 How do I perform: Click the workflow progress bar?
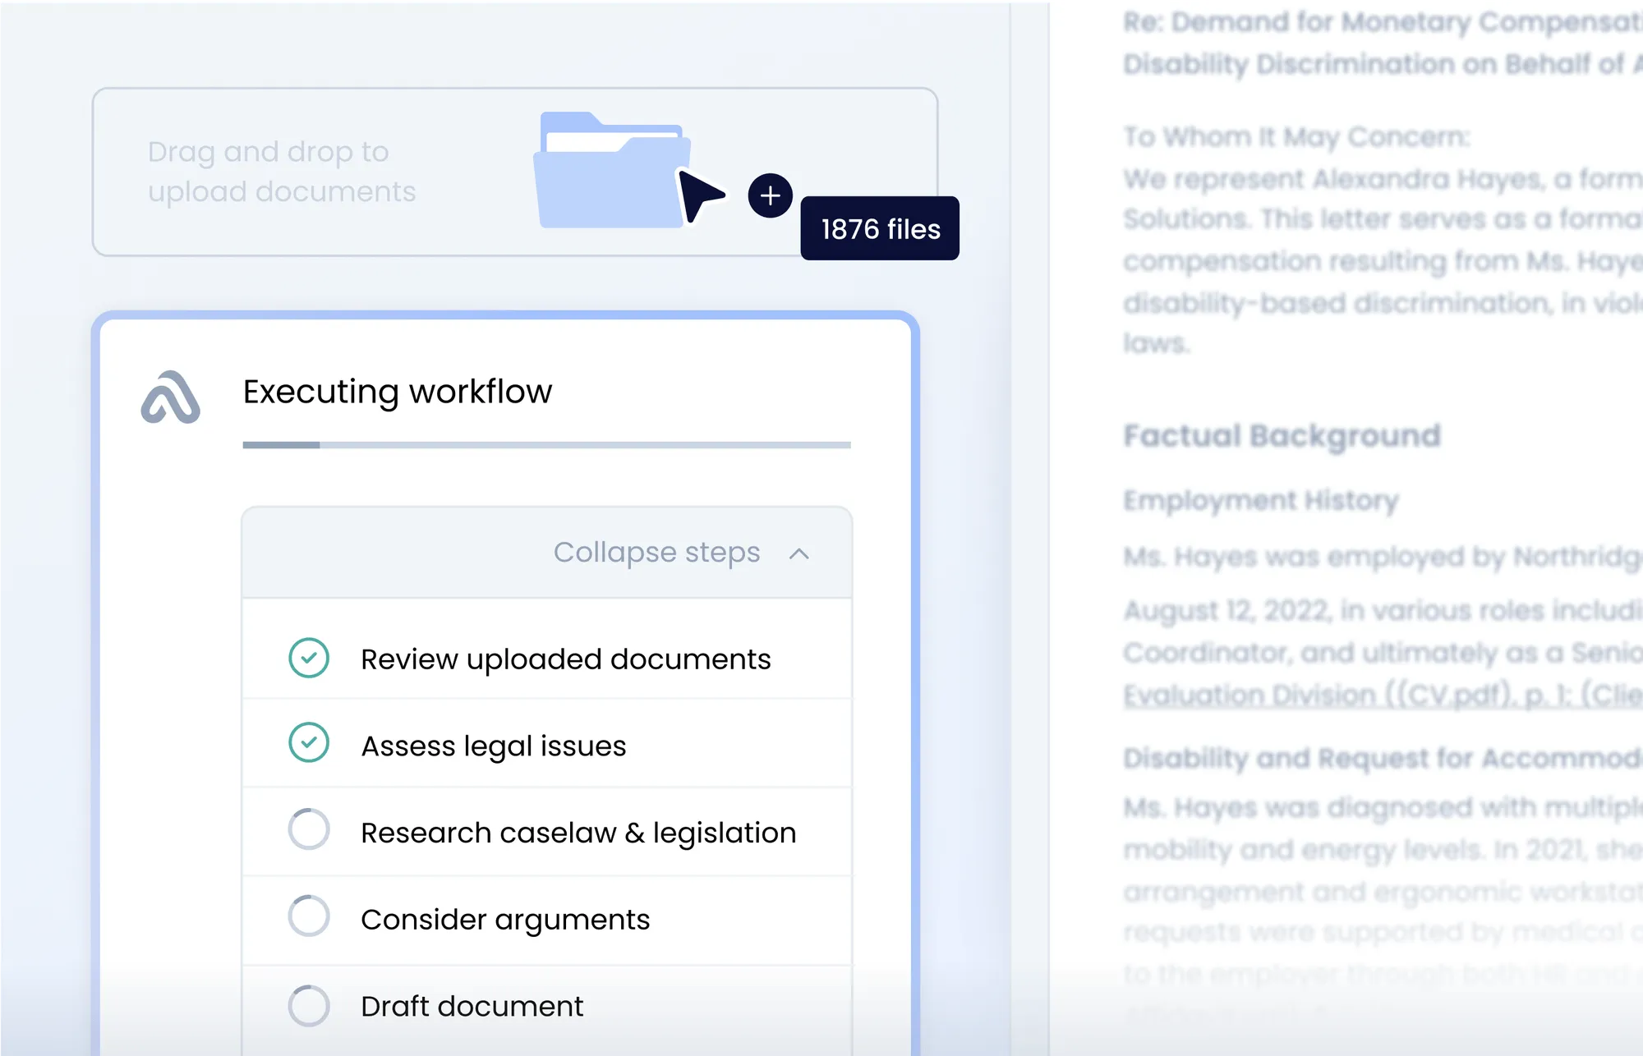click(545, 446)
